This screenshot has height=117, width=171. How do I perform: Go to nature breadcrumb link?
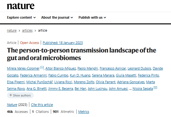[x=12, y=30]
